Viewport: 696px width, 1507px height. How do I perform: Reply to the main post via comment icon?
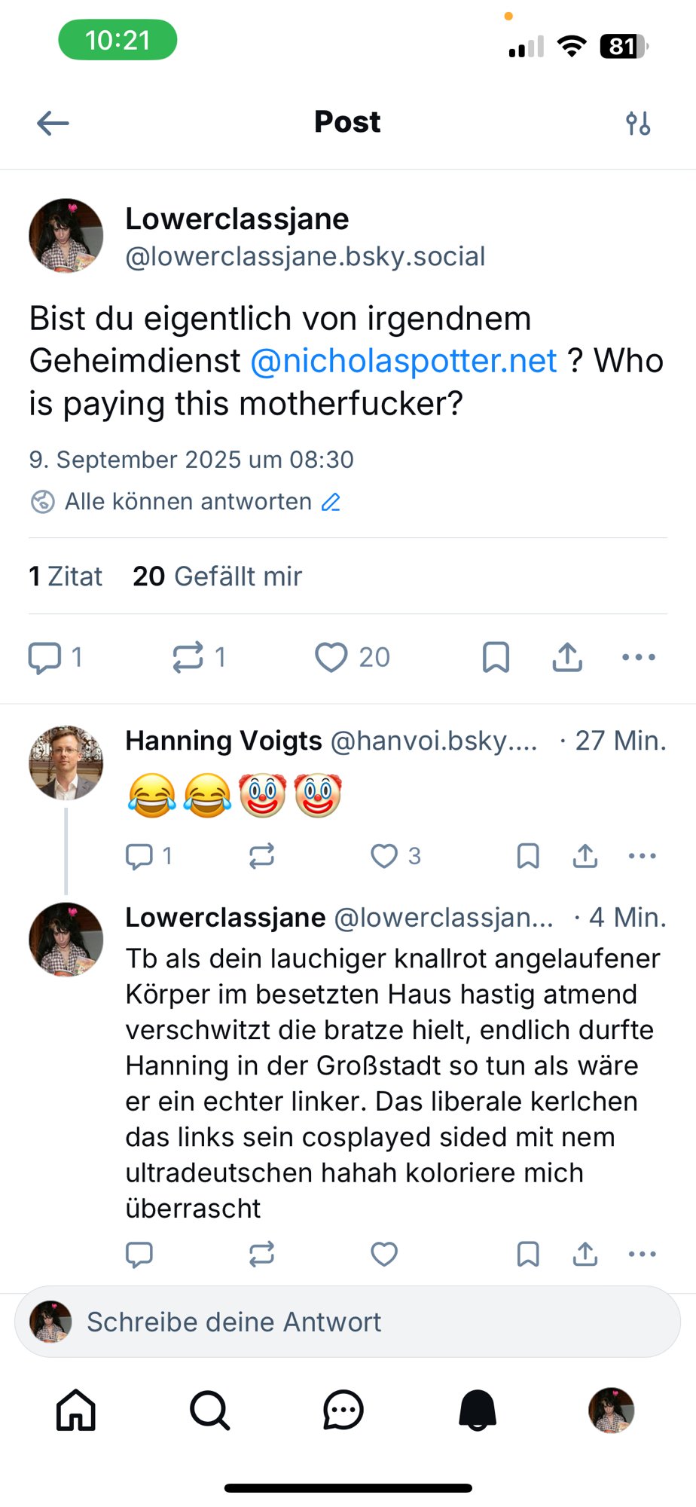pyautogui.click(x=45, y=657)
